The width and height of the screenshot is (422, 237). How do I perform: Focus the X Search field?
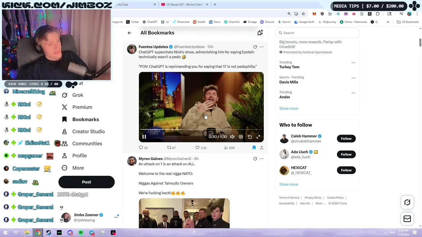click(x=317, y=33)
